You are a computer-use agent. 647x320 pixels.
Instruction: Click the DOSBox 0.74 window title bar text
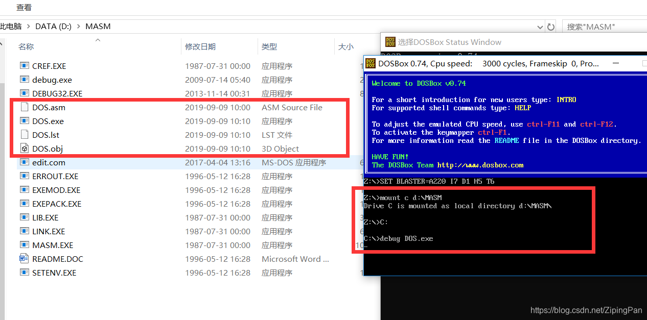click(x=488, y=64)
